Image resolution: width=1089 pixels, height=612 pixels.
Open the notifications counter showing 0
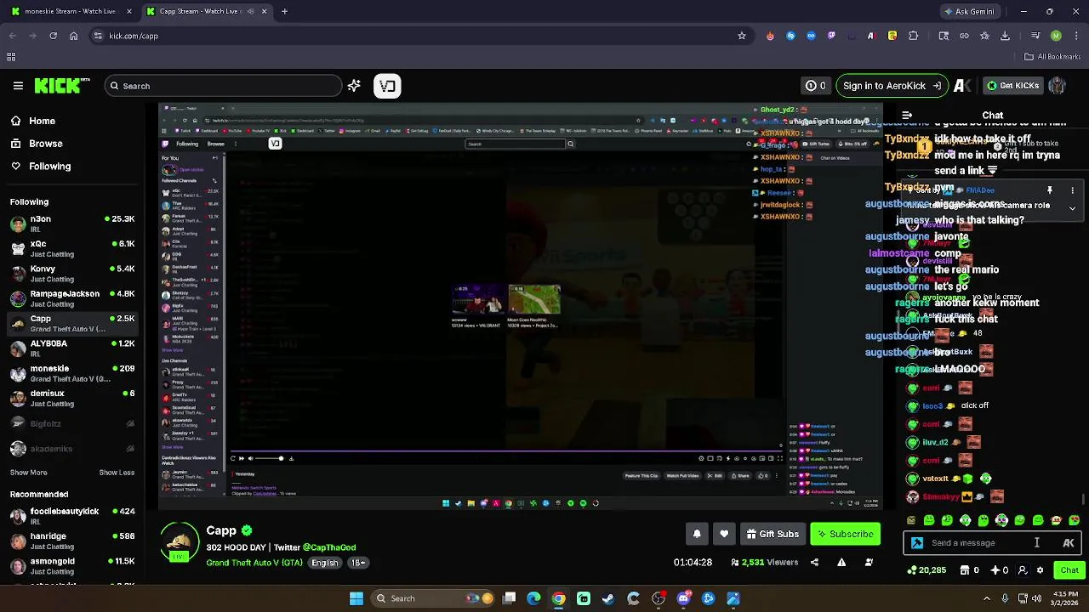click(815, 86)
